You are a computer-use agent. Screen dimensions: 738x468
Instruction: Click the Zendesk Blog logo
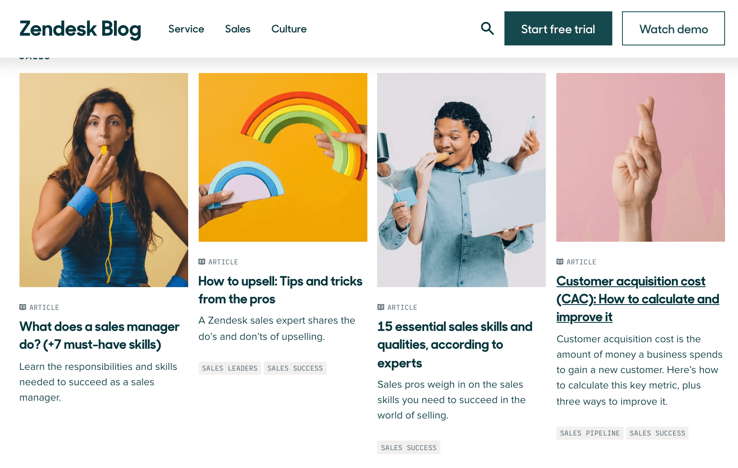point(80,29)
